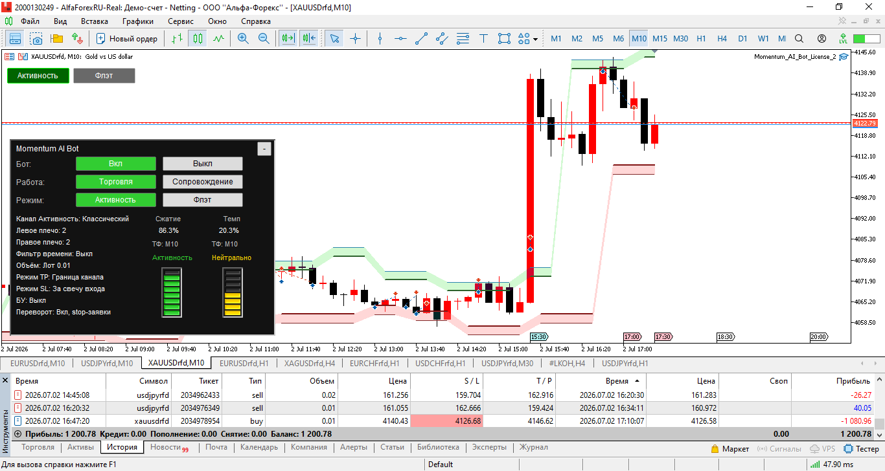The height and width of the screenshot is (471, 885).
Task: Turn bot on with Вкл button
Action: [x=116, y=164]
